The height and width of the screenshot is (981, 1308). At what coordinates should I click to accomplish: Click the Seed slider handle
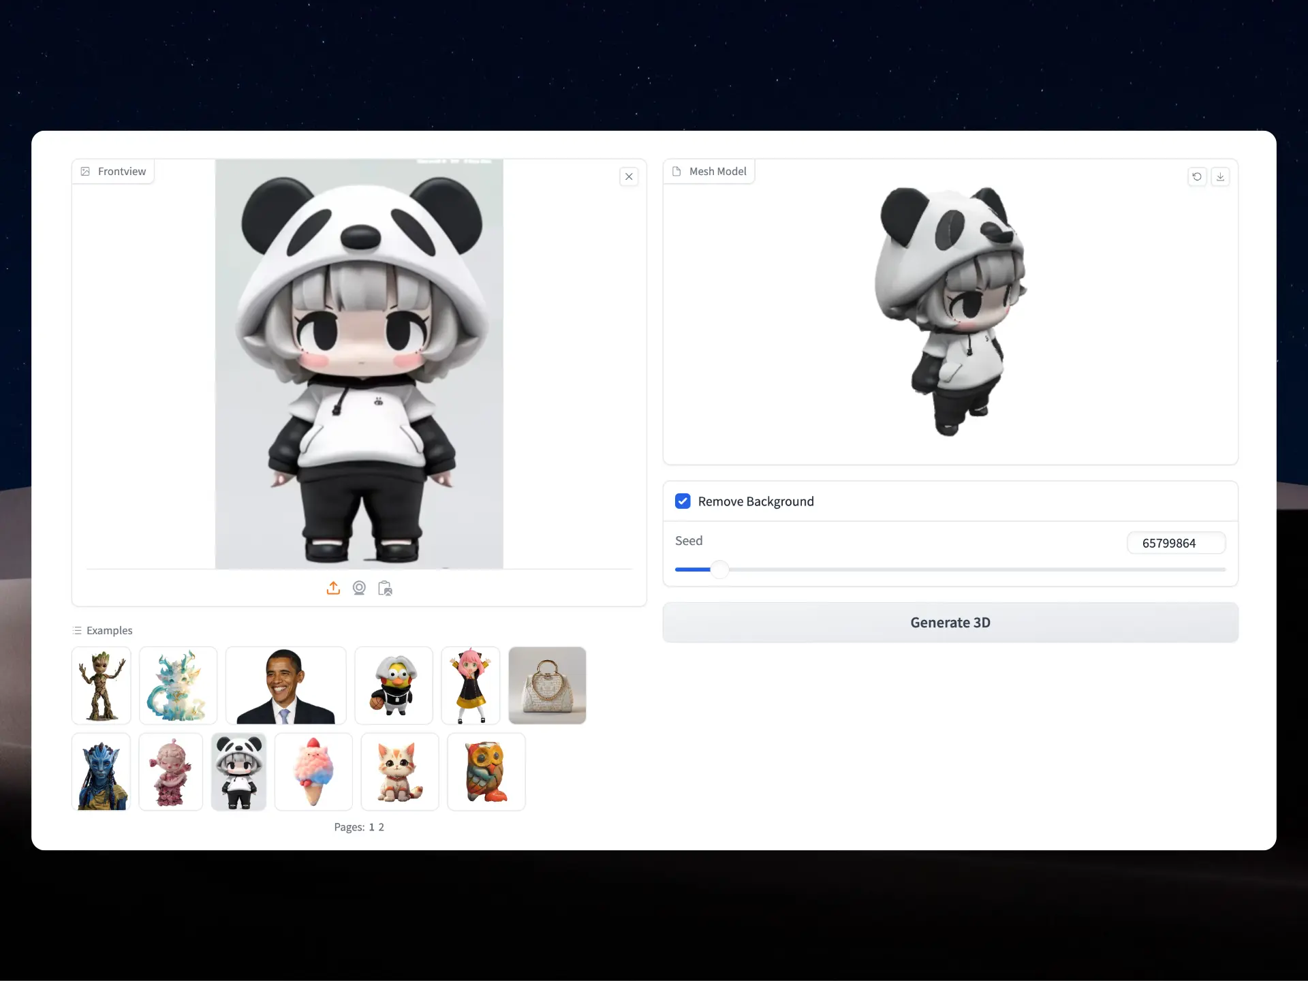[719, 570]
